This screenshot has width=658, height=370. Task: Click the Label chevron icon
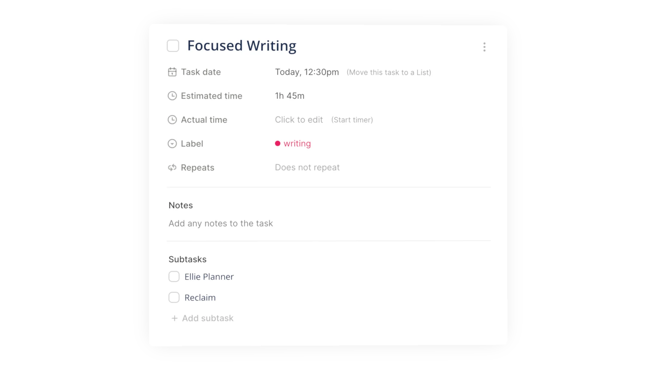172,144
